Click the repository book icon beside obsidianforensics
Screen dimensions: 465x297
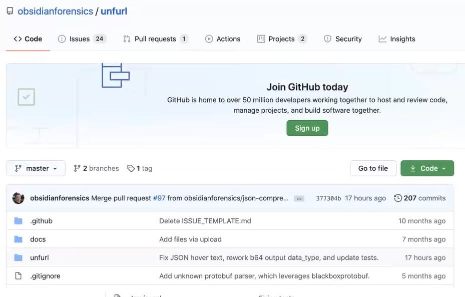10,11
